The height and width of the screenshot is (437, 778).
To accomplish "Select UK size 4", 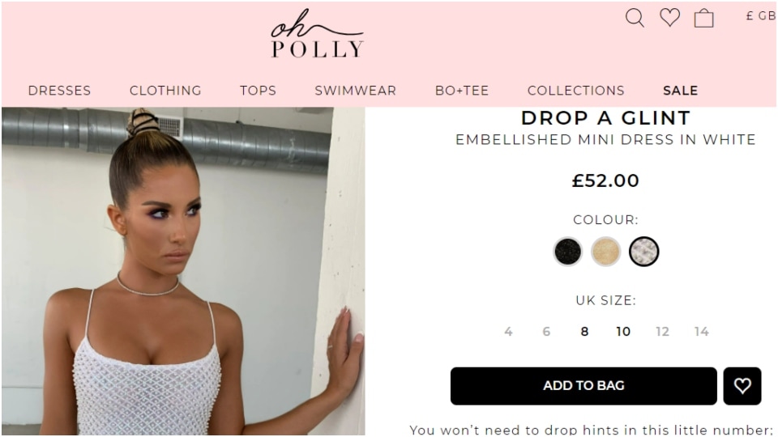I will [508, 332].
